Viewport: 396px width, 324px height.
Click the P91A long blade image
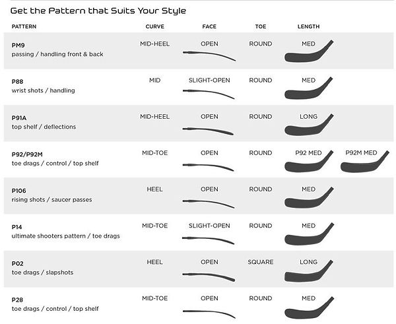[308, 128]
